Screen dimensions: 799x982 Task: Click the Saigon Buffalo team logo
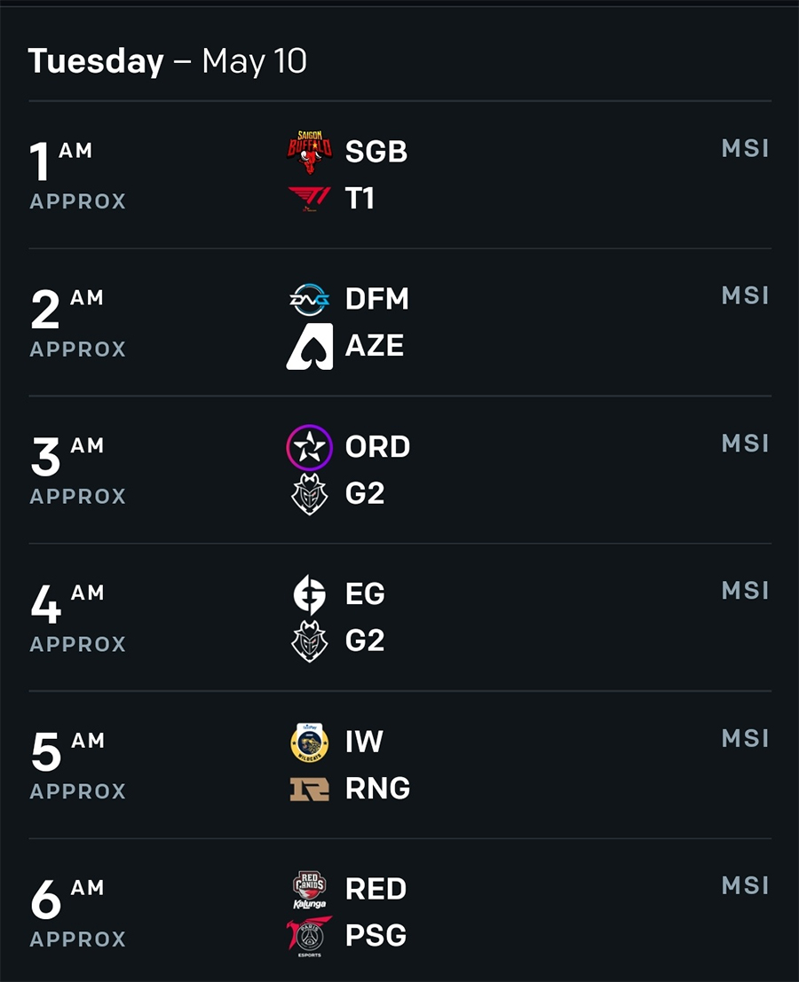pyautogui.click(x=310, y=153)
